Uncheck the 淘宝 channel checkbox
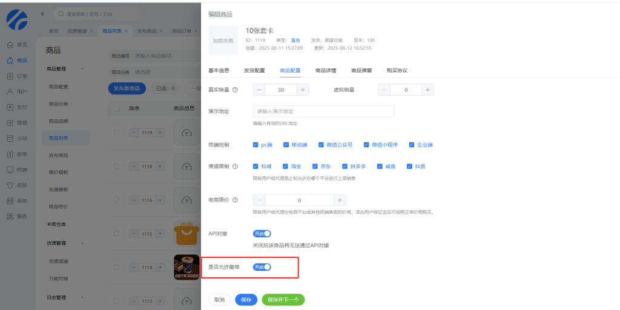 pos(287,166)
